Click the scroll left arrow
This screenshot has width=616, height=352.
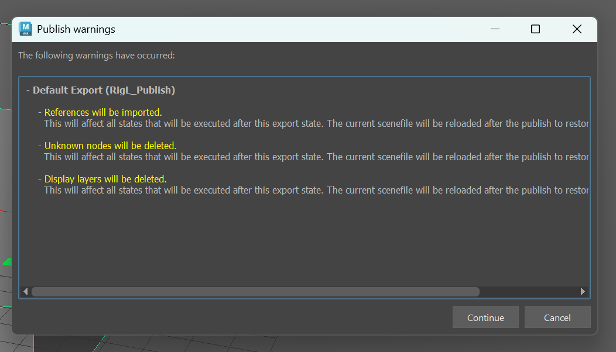25,291
